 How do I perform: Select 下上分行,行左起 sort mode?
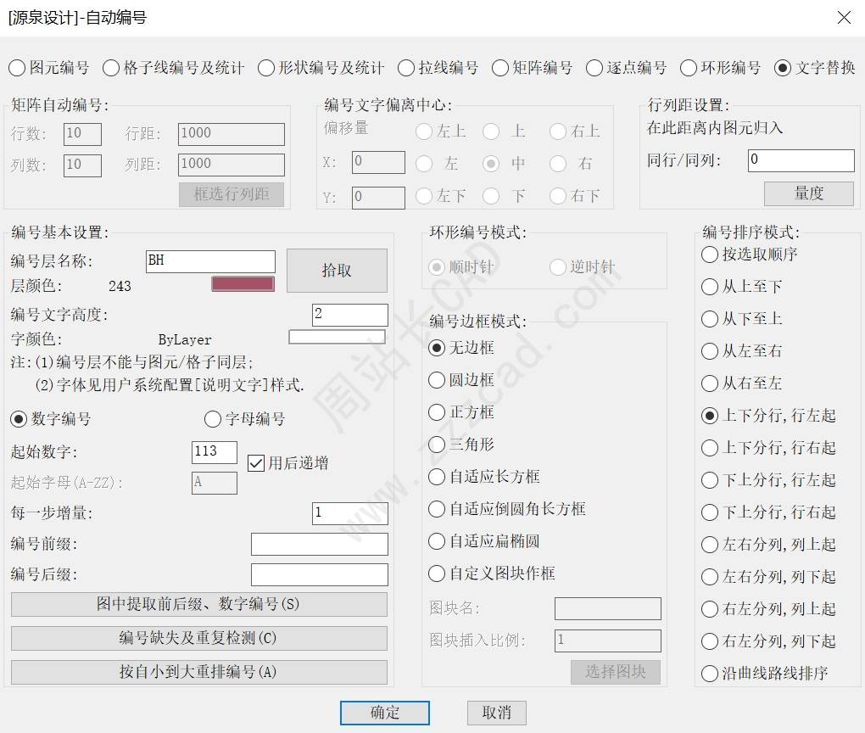click(768, 480)
